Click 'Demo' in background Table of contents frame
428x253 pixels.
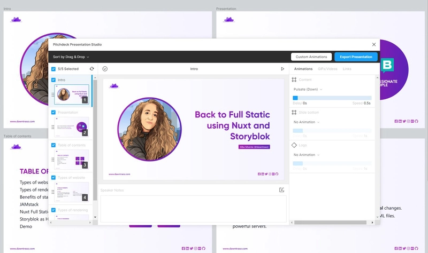pos(26,226)
